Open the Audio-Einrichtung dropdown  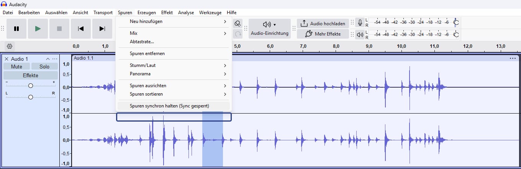(x=270, y=29)
